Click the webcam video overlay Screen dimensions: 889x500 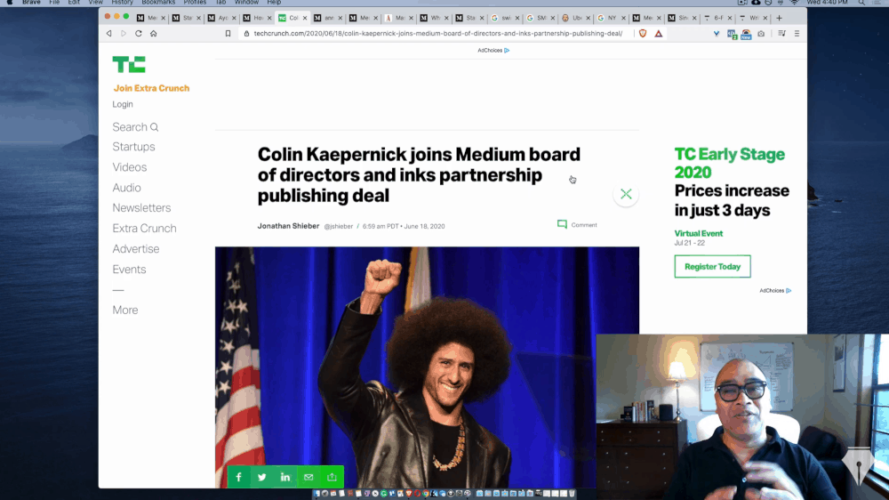click(x=742, y=416)
